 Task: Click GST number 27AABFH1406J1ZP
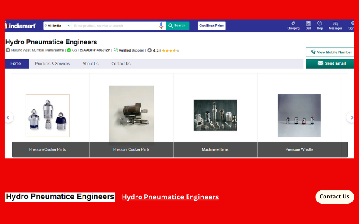tap(95, 50)
